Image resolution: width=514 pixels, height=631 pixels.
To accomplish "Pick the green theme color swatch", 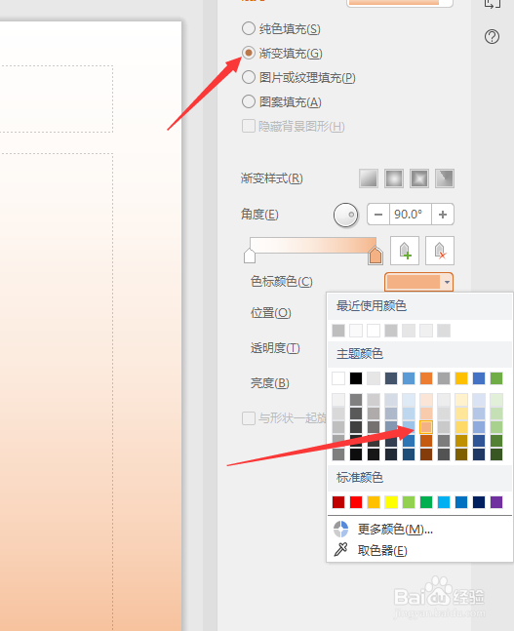I will (x=496, y=378).
